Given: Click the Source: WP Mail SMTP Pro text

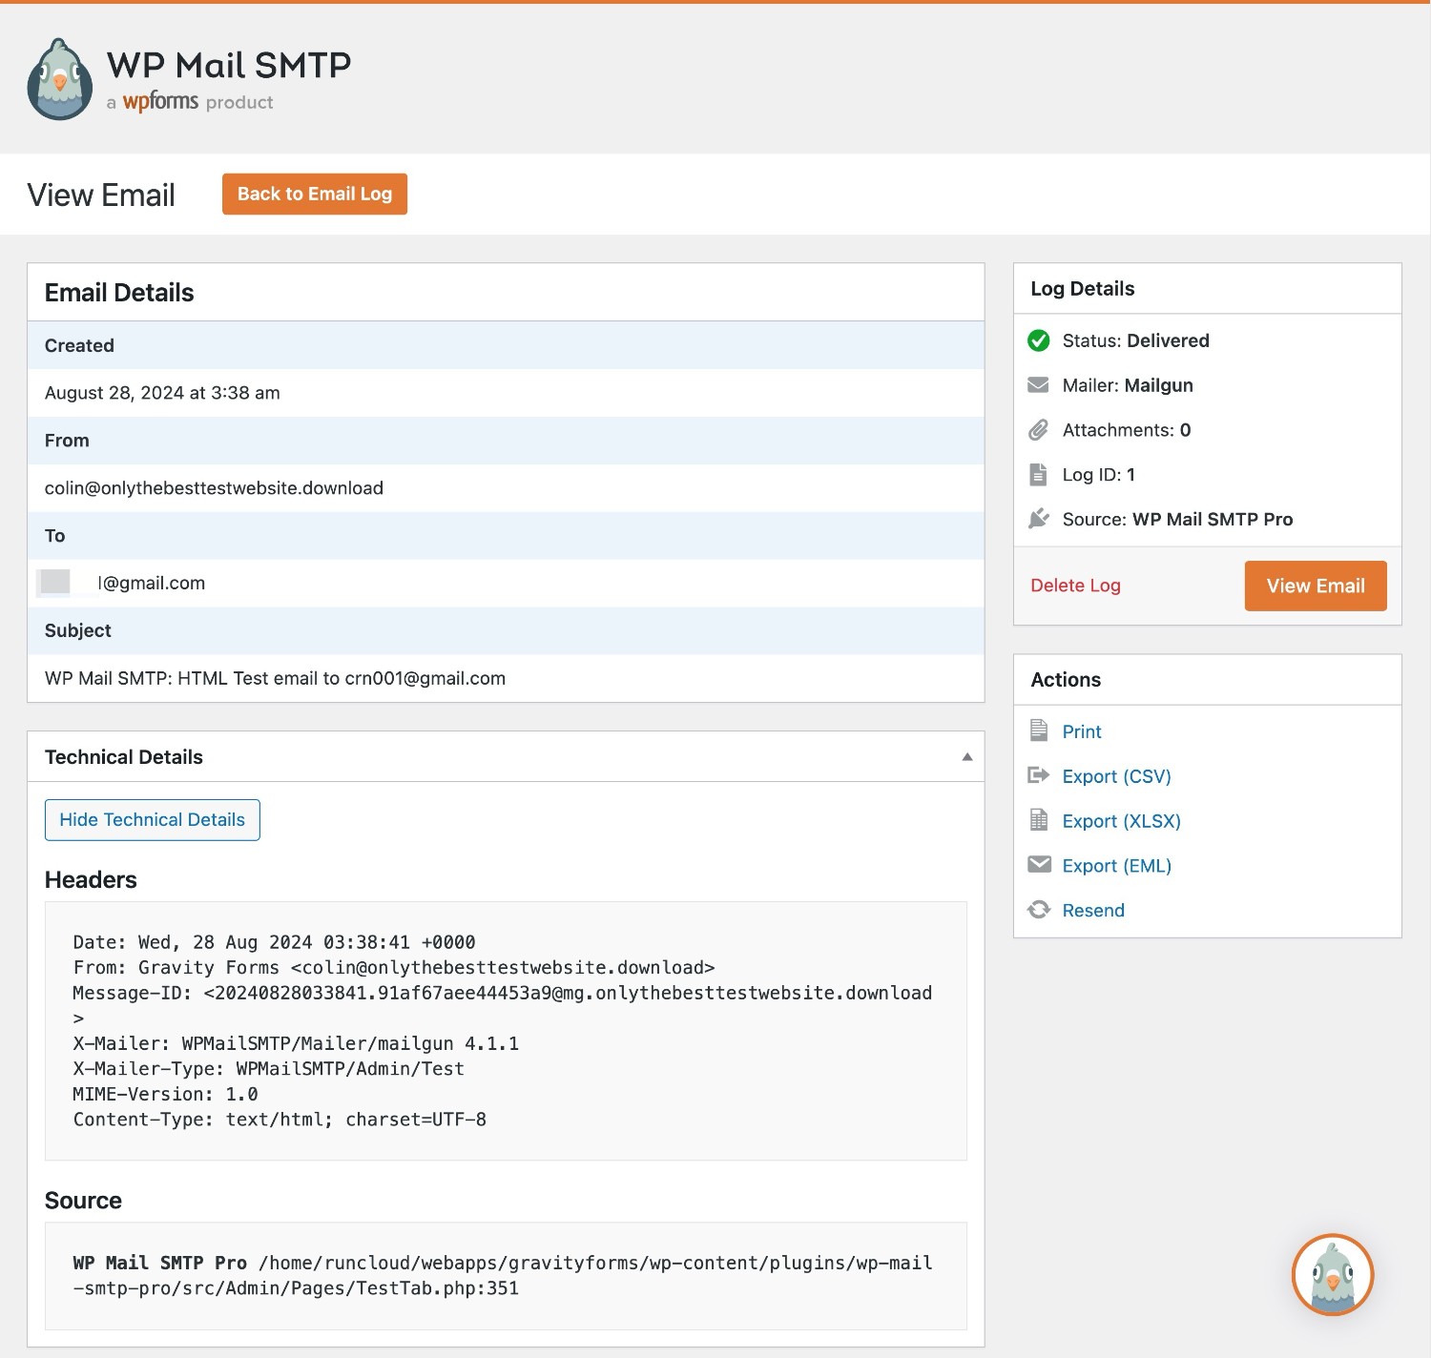Looking at the screenshot, I should click(1177, 520).
